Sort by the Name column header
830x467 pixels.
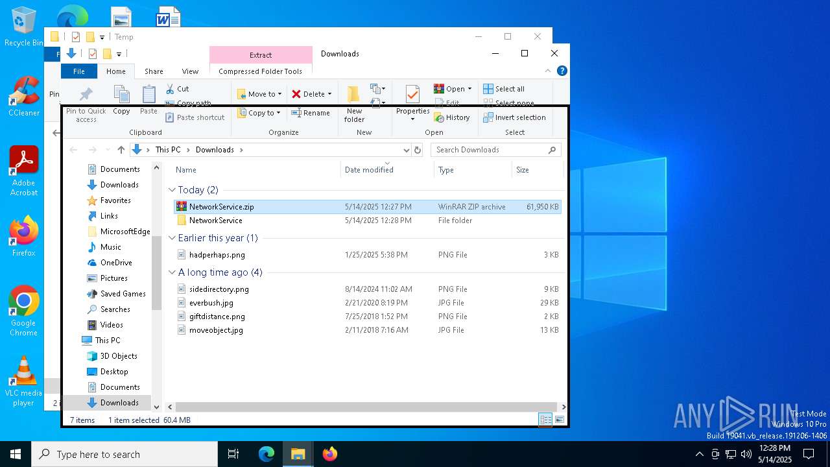pyautogui.click(x=256, y=170)
